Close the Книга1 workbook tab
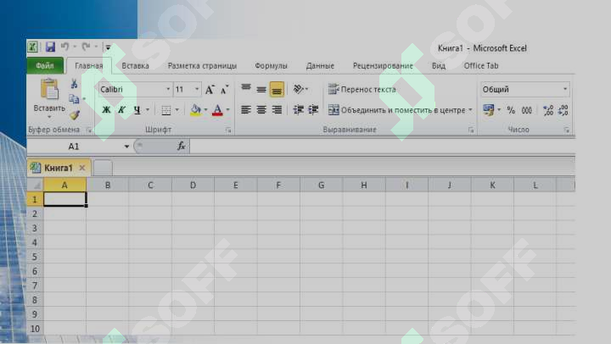This screenshot has height=344, width=611. pyautogui.click(x=82, y=168)
